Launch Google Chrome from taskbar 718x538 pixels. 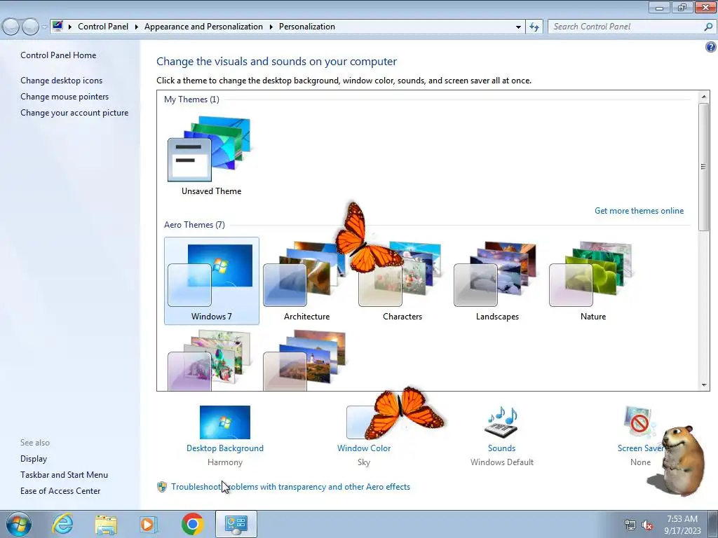click(x=192, y=524)
